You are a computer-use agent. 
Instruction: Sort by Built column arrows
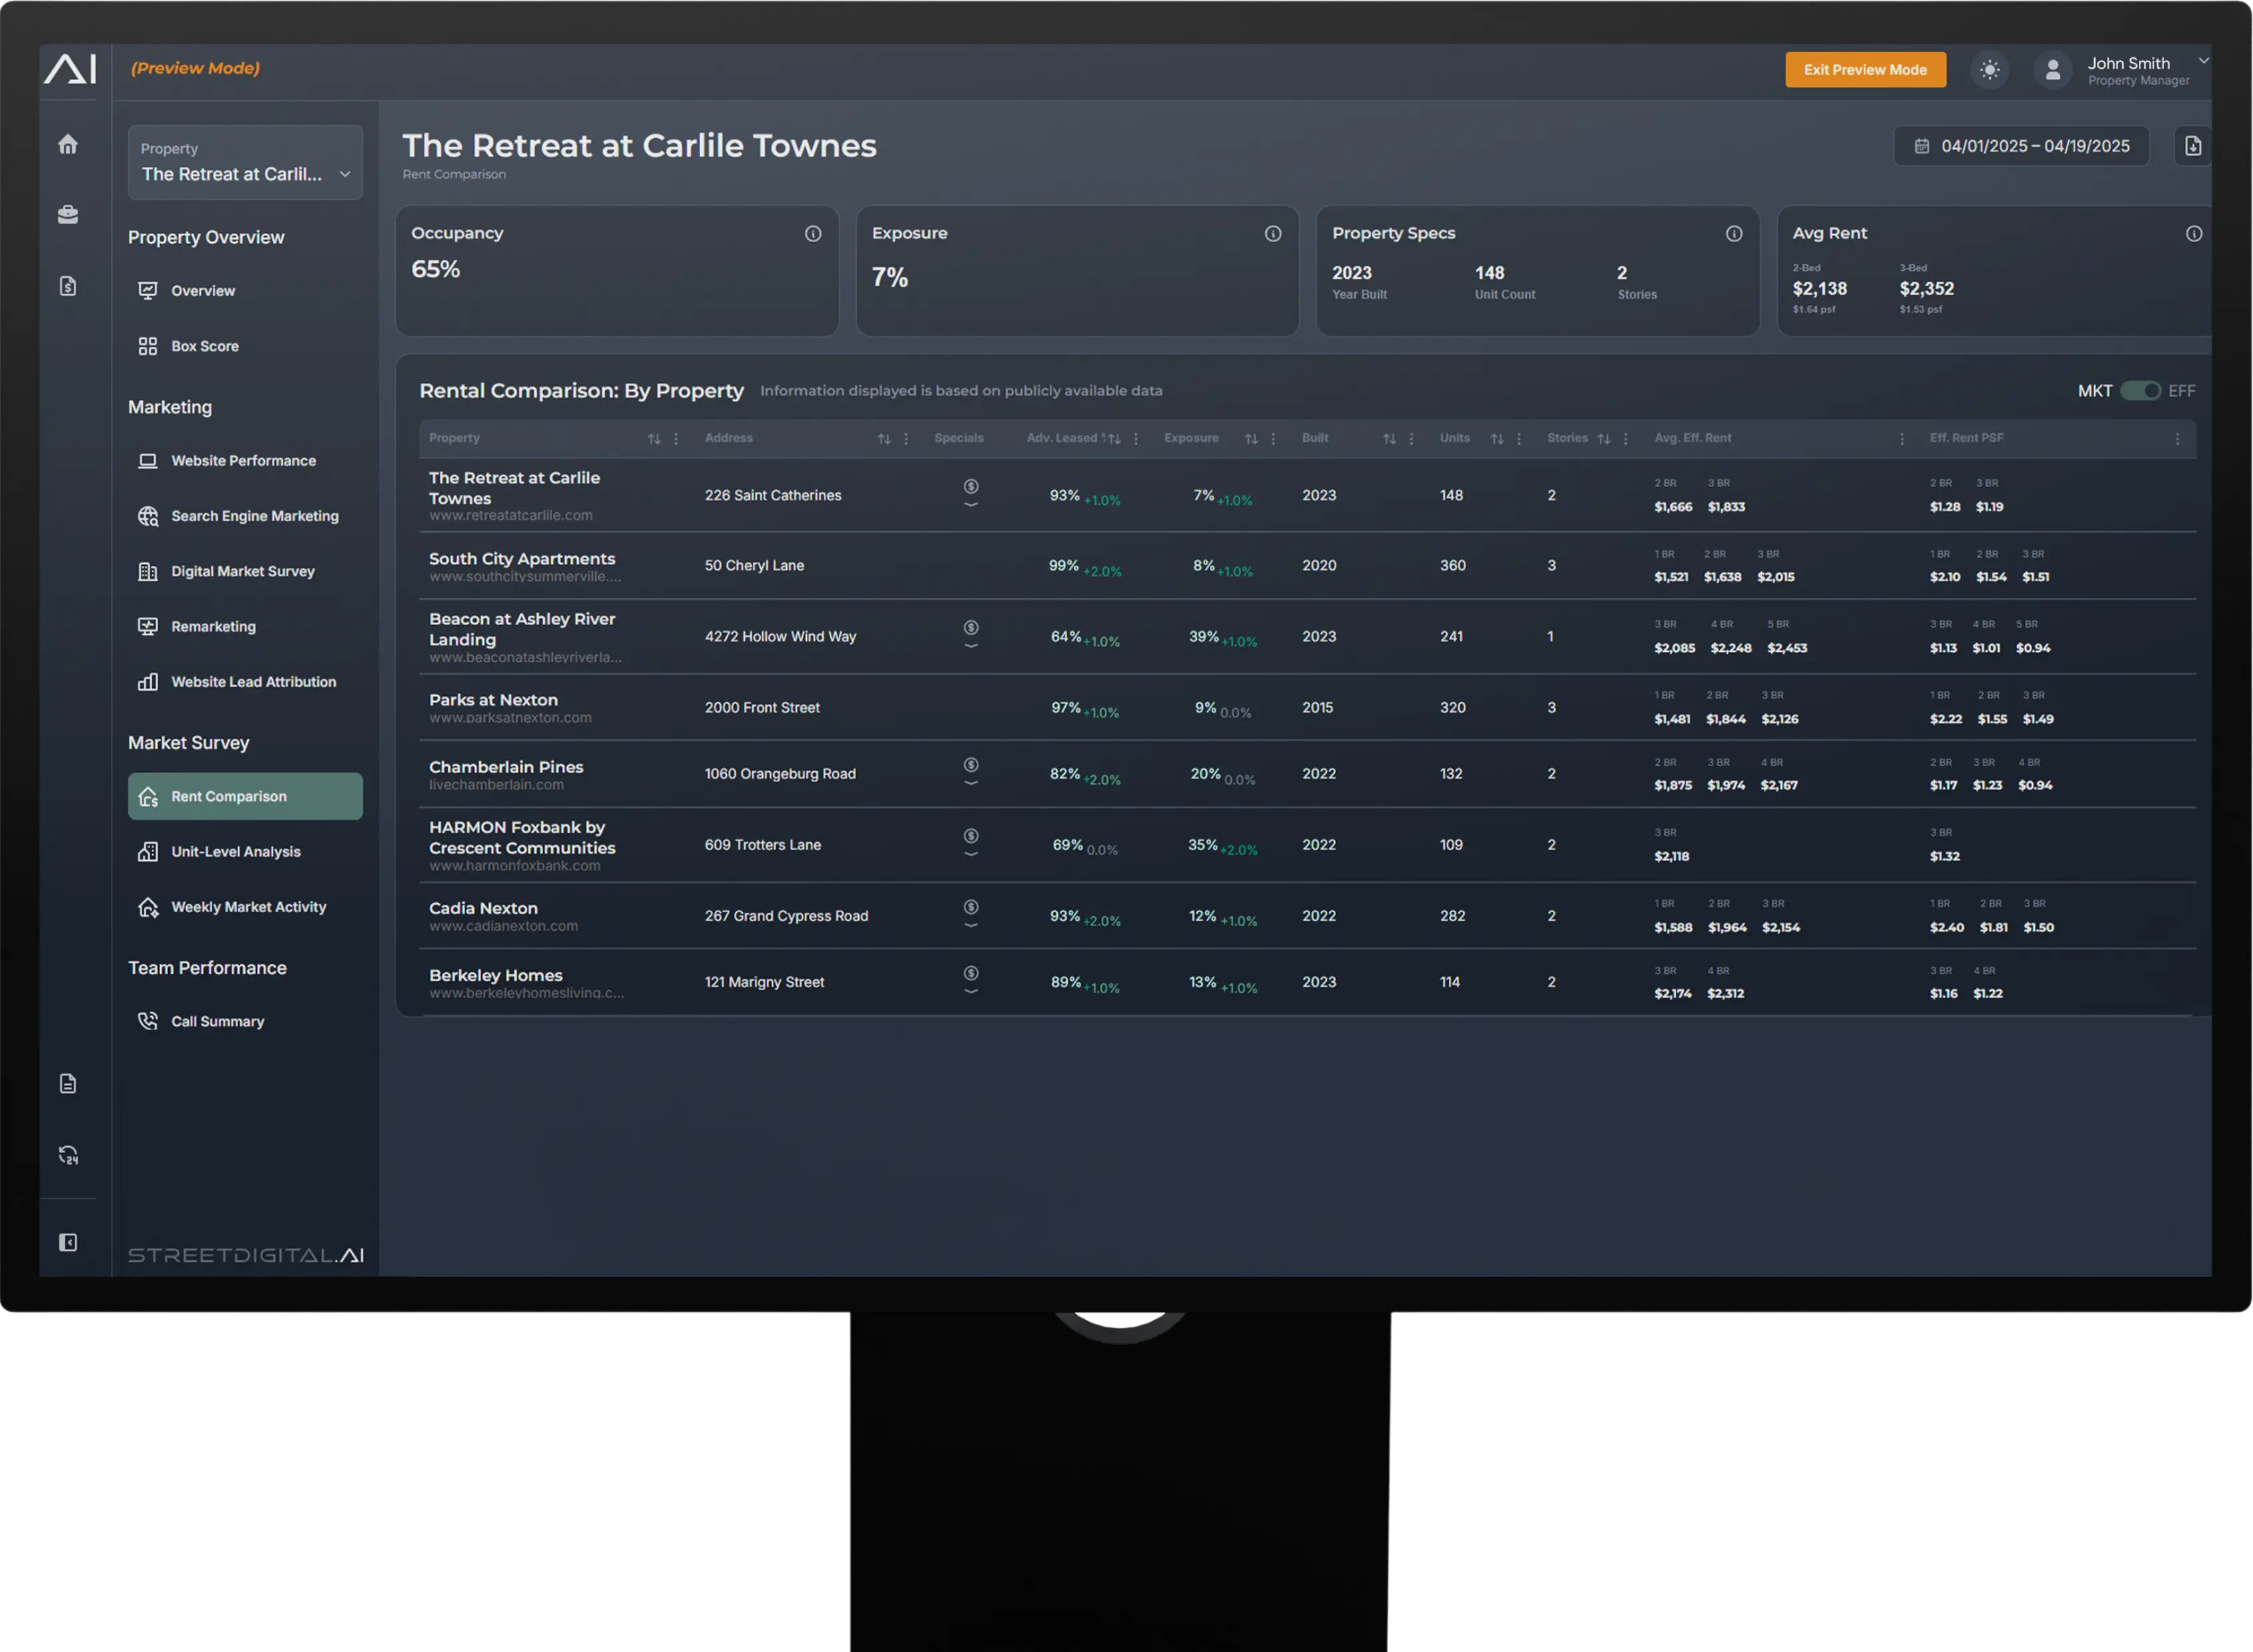(x=1389, y=439)
